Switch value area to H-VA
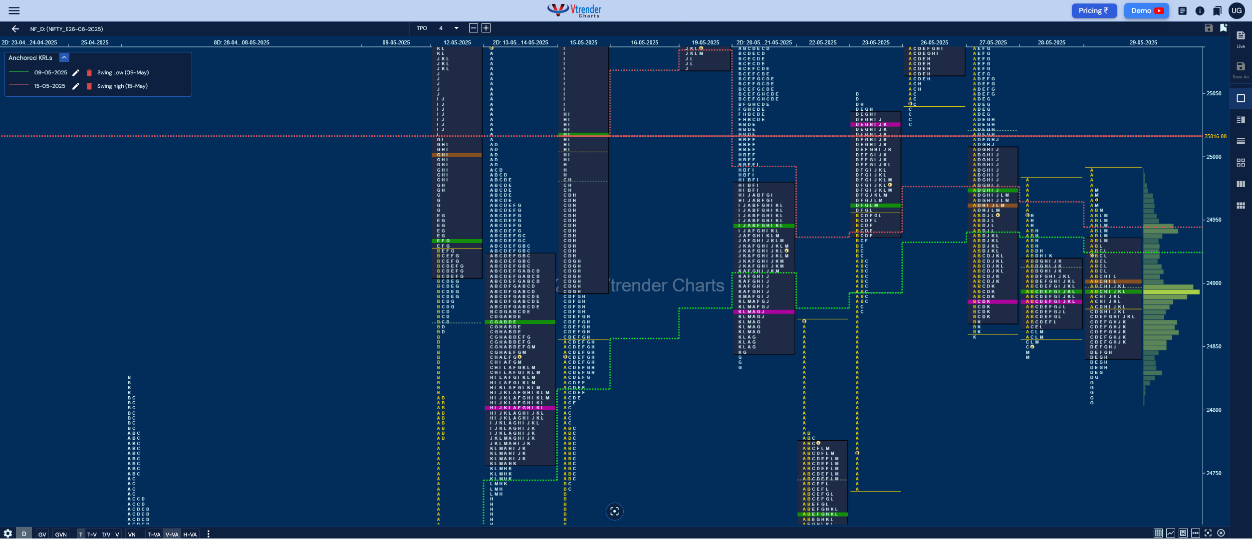This screenshot has height=539, width=1252. (190, 535)
